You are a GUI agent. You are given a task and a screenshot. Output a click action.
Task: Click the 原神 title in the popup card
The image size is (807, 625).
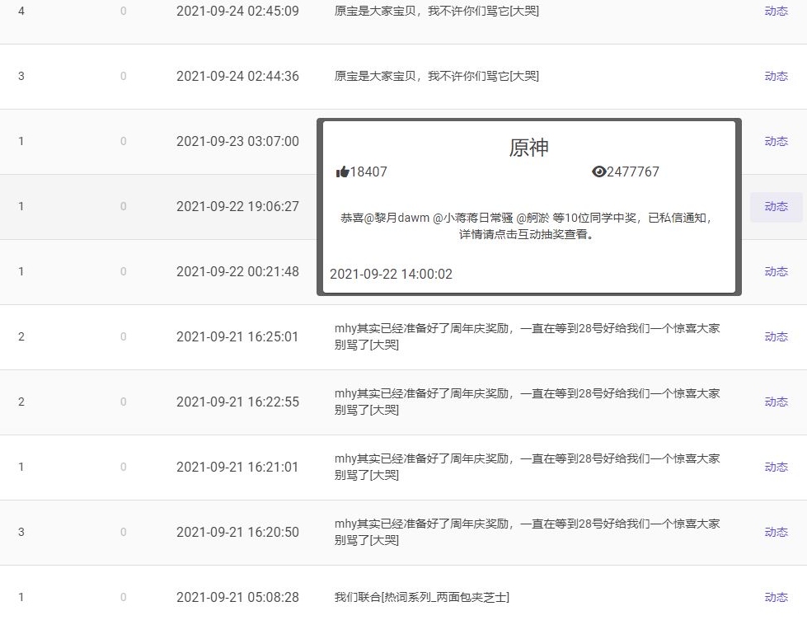pos(528,148)
